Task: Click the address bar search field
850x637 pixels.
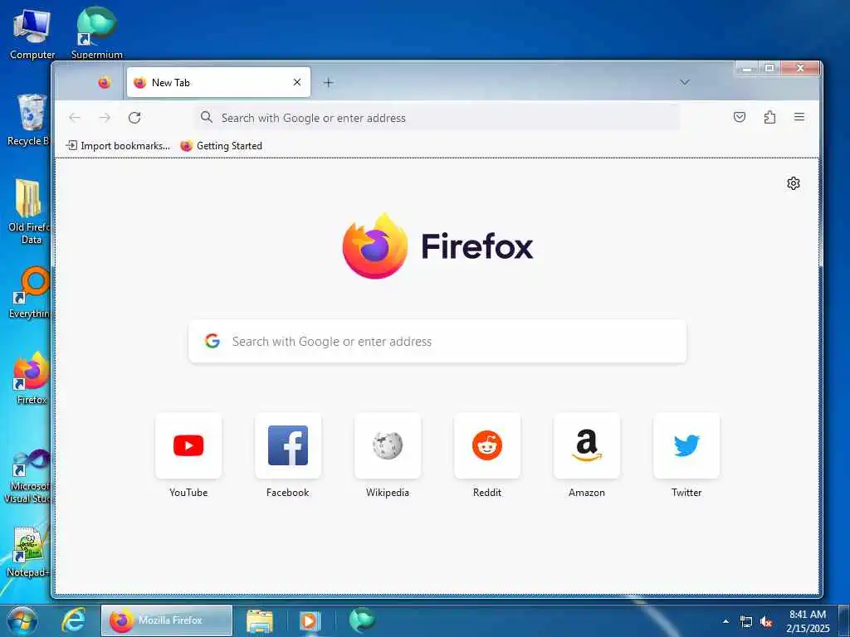Action: click(x=437, y=118)
